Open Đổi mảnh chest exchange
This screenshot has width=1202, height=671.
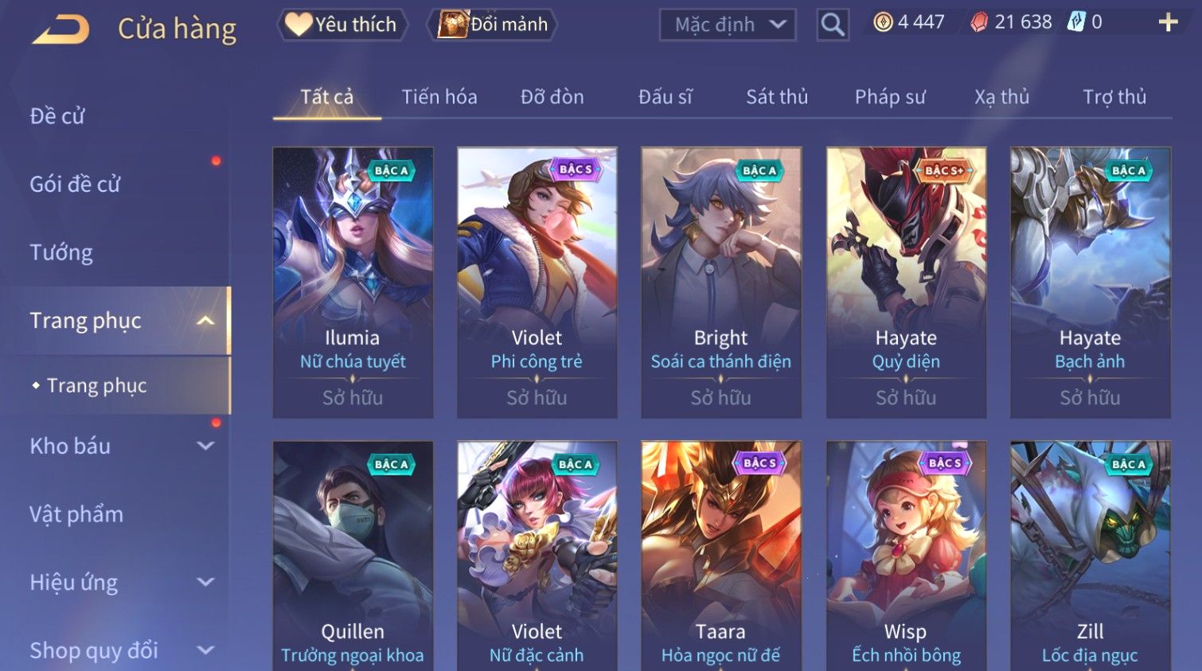[492, 25]
